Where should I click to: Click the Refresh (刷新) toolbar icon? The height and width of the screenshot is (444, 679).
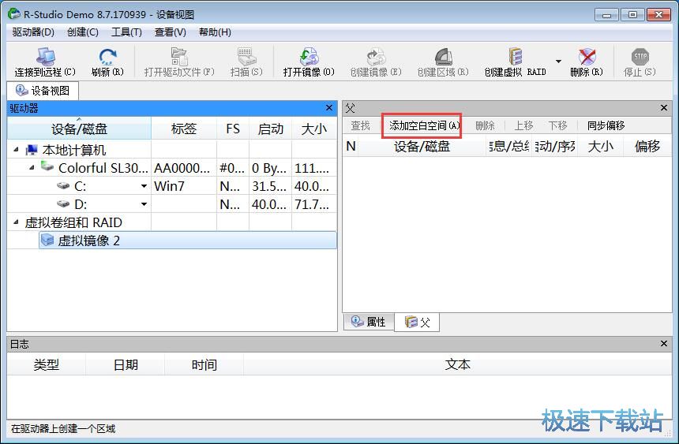pos(107,57)
